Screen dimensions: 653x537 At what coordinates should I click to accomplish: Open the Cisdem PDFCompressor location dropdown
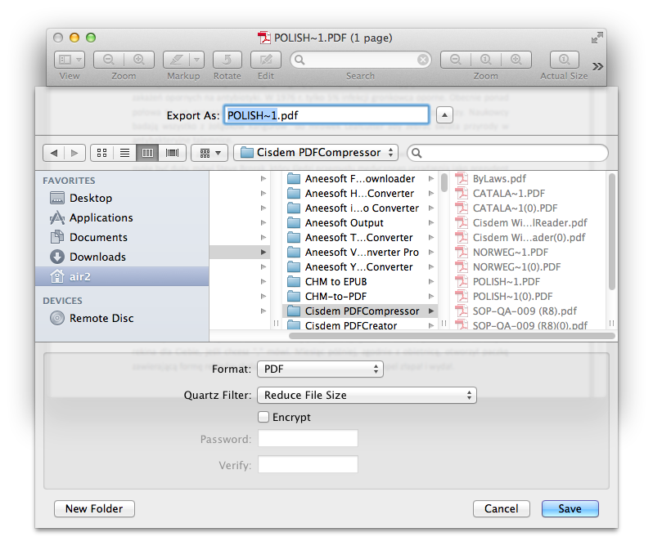[x=316, y=153]
